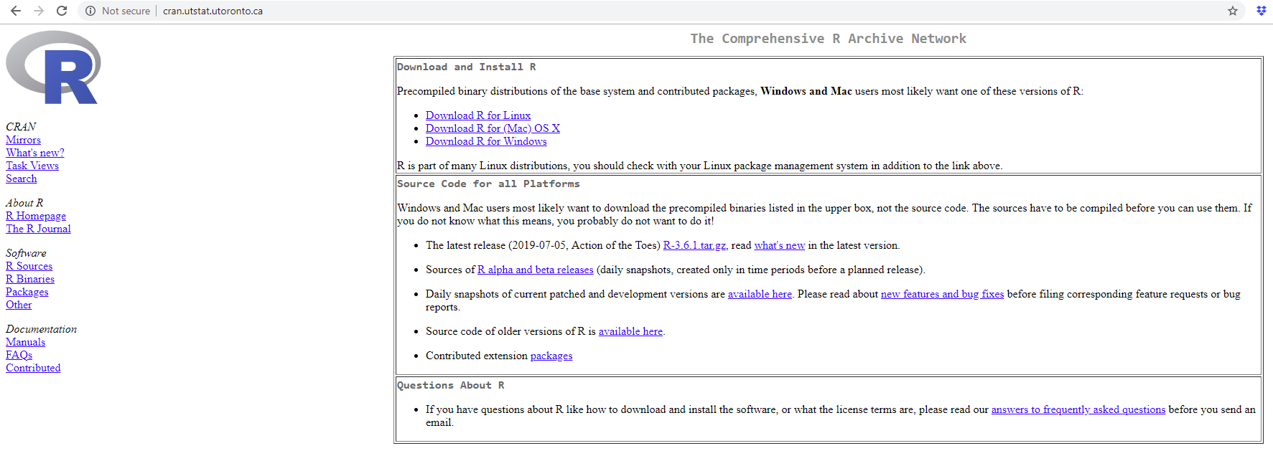The height and width of the screenshot is (456, 1273).
Task: Click the About R sidebar label
Action: pos(24,203)
